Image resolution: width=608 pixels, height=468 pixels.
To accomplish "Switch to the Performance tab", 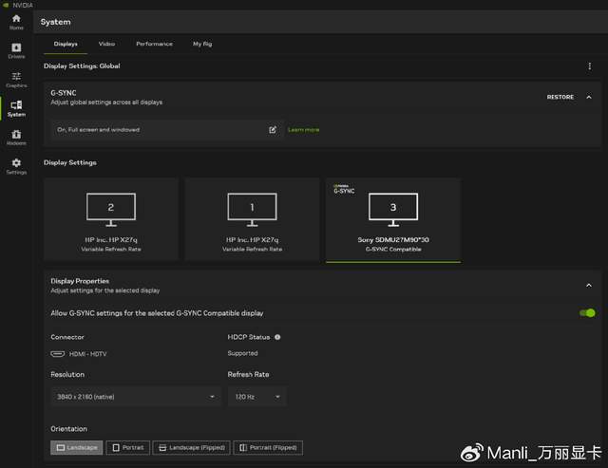I will pyautogui.click(x=154, y=44).
